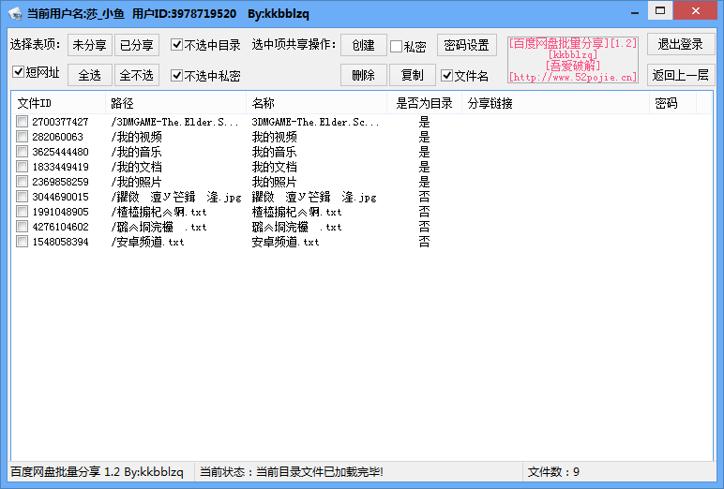Sort by 名称 column header

(317, 103)
